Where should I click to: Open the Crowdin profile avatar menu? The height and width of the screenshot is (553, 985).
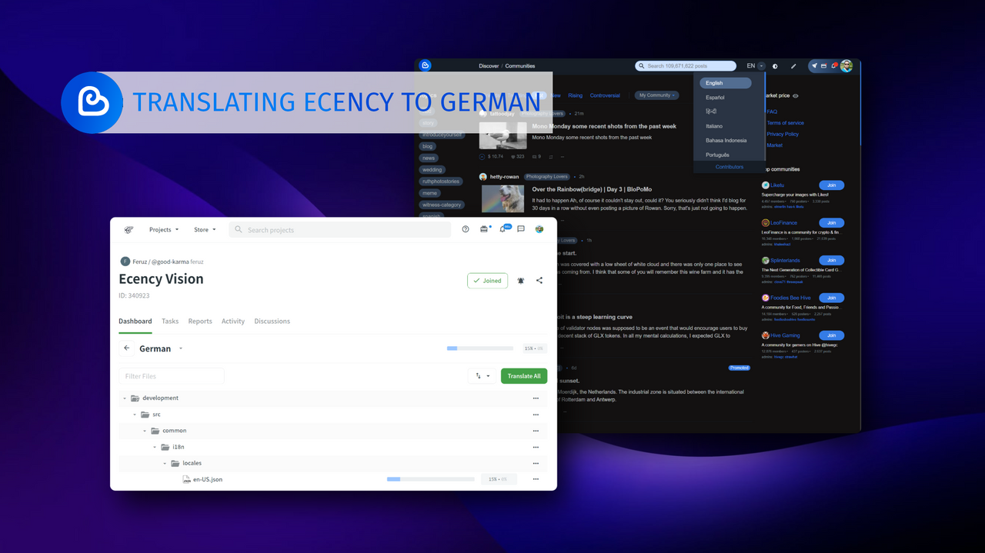click(x=539, y=229)
